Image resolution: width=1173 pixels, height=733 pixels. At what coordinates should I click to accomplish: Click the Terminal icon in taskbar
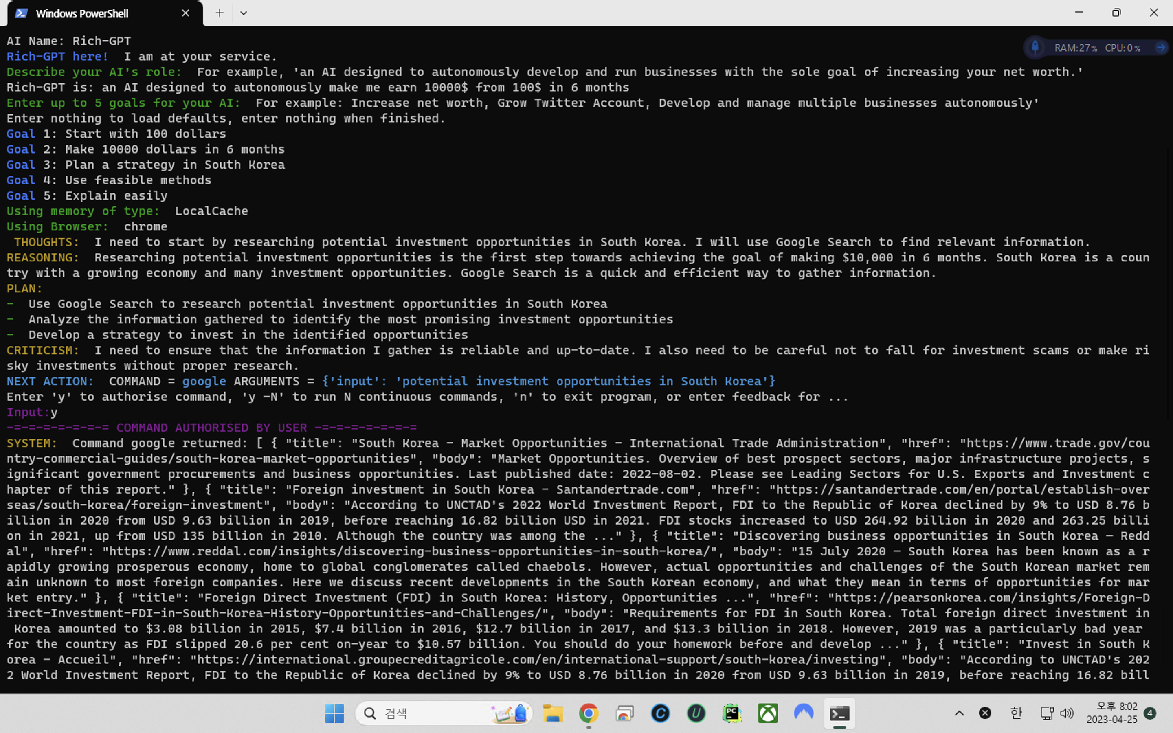[839, 713]
